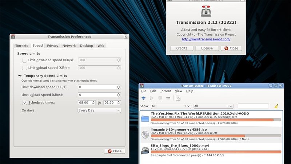
Task: Minimize the Transmission localhost window
Action: click(271, 86)
